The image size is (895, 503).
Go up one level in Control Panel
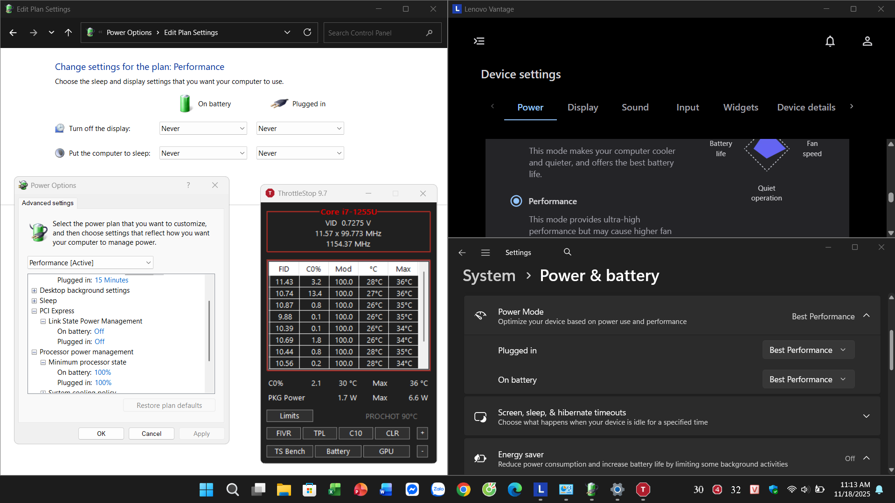click(68, 33)
